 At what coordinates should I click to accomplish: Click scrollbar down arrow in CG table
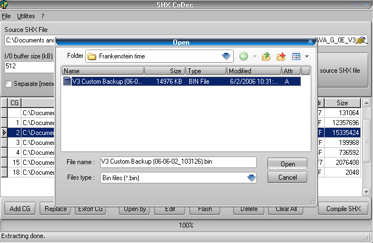(x=366, y=191)
